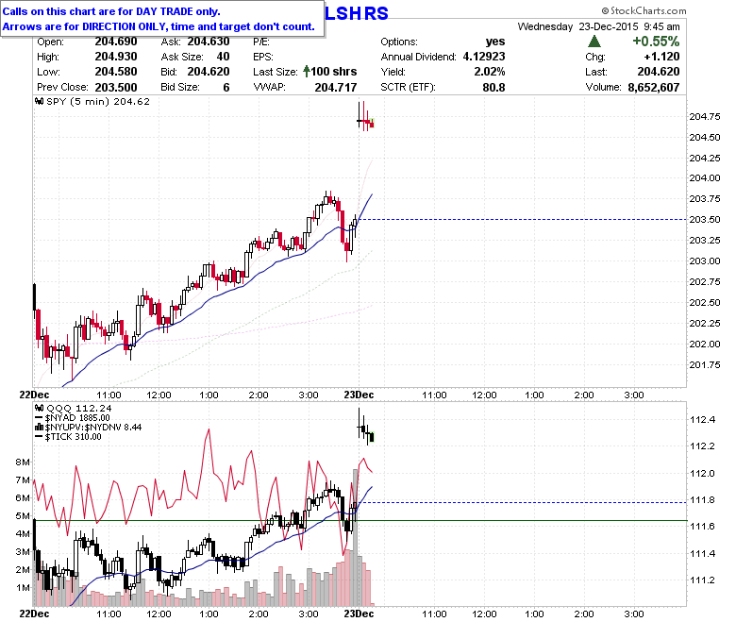Click the Low value 204.580
This screenshot has width=736, height=622.
point(116,72)
